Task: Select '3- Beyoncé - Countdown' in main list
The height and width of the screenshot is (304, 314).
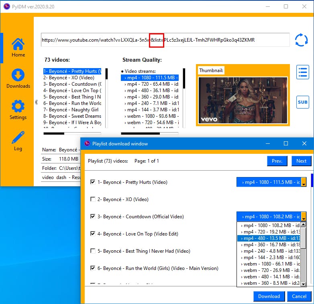Action: [x=72, y=84]
